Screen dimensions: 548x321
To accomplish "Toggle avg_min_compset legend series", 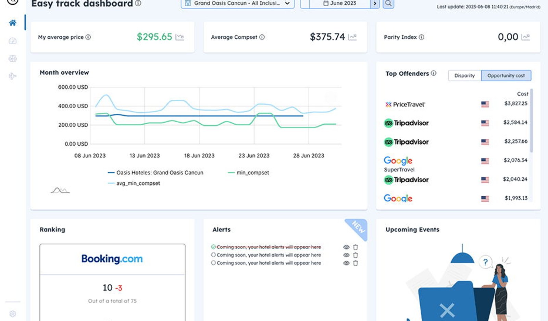I will [134, 183].
